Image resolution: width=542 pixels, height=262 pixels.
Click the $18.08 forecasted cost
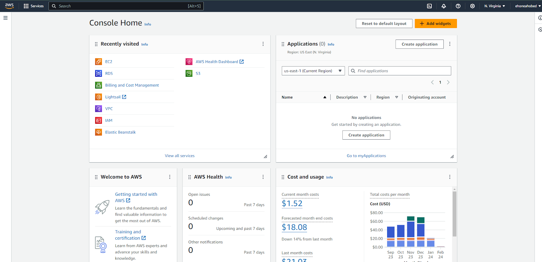[294, 227]
